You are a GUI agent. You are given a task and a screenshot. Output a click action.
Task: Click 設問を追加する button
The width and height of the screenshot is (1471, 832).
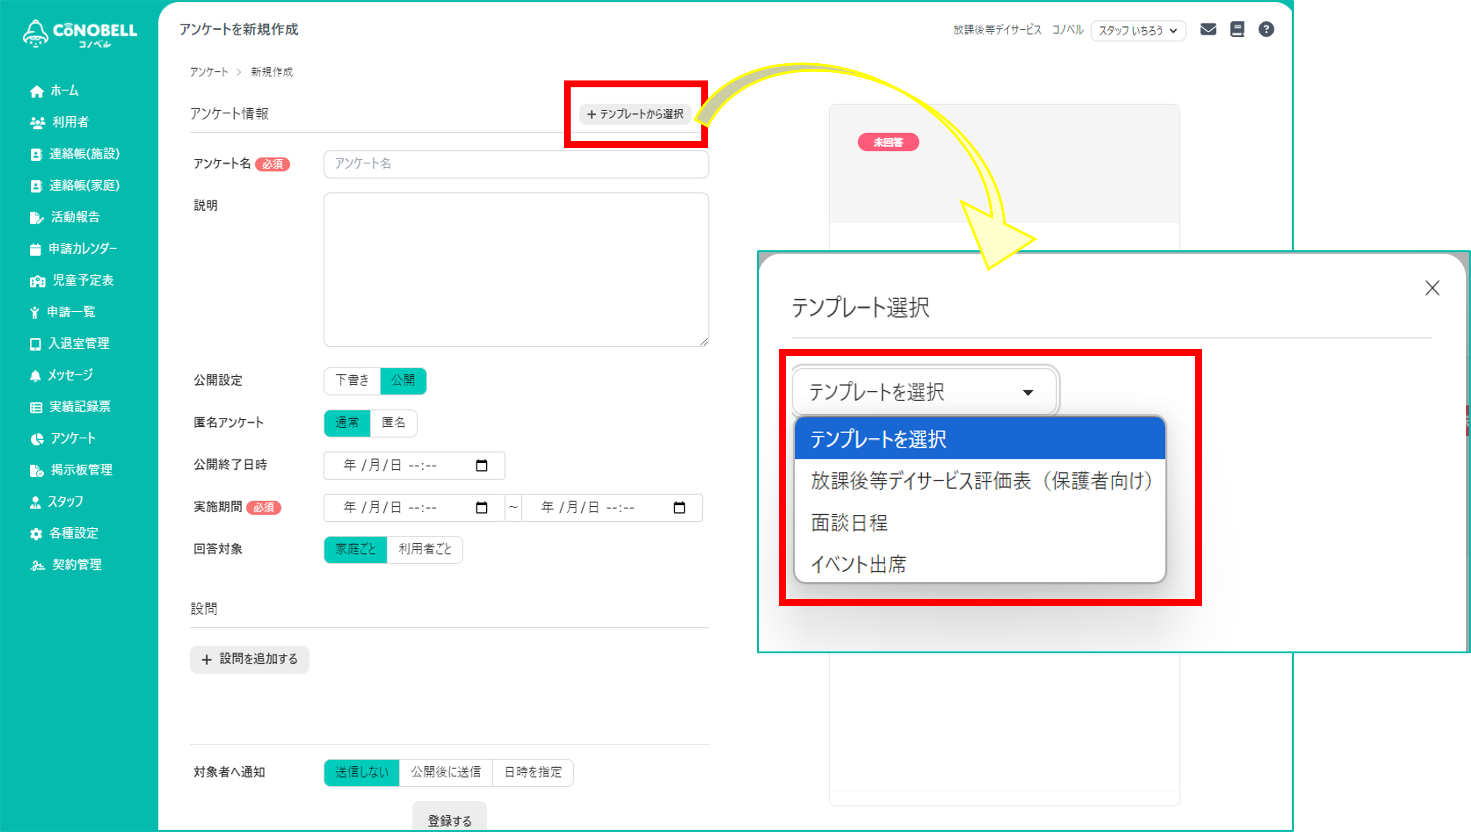point(249,660)
